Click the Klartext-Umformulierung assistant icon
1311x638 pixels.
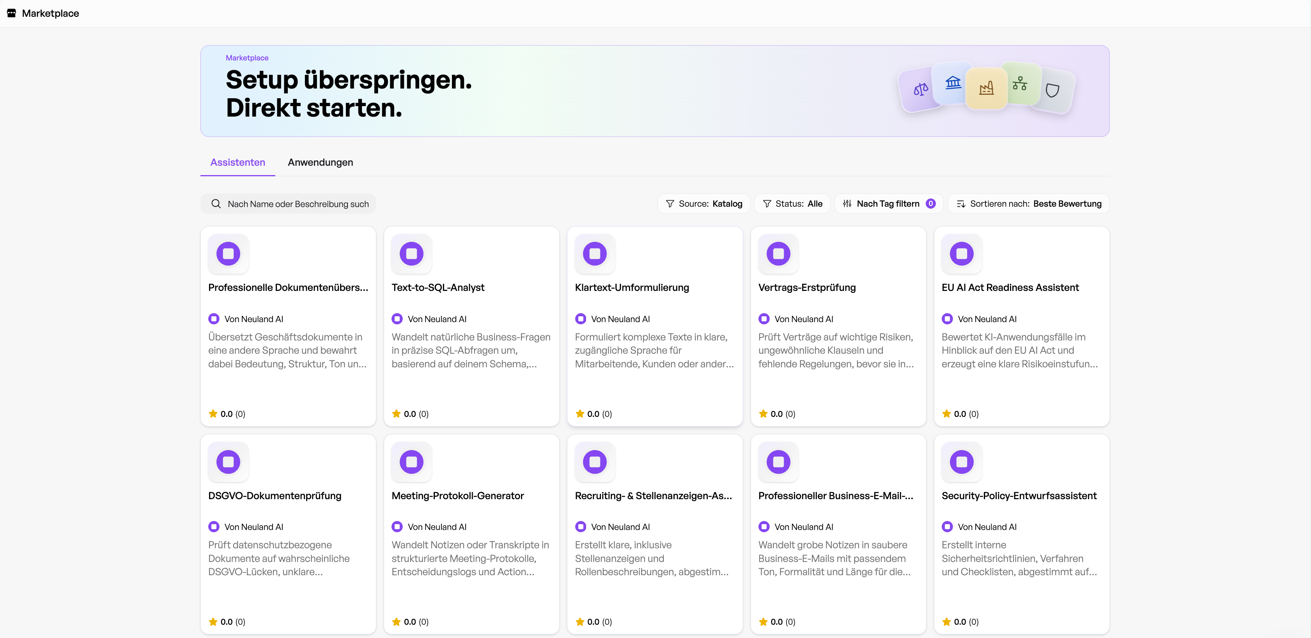pyautogui.click(x=594, y=253)
